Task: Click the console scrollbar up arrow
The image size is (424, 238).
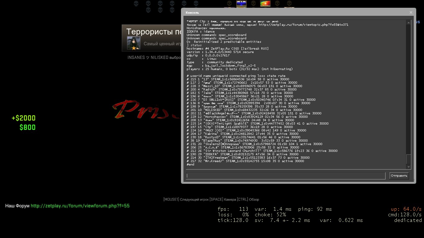Action: coord(408,23)
